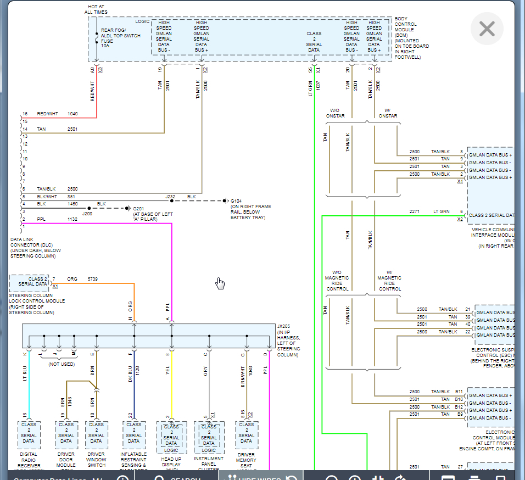Click the G201 ground point

127,208
